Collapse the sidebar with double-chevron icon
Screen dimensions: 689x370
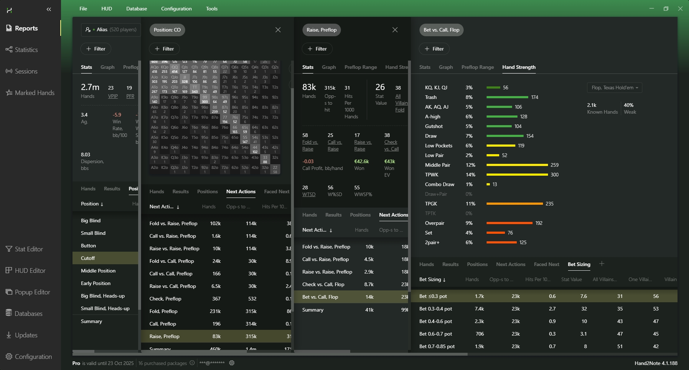click(49, 9)
